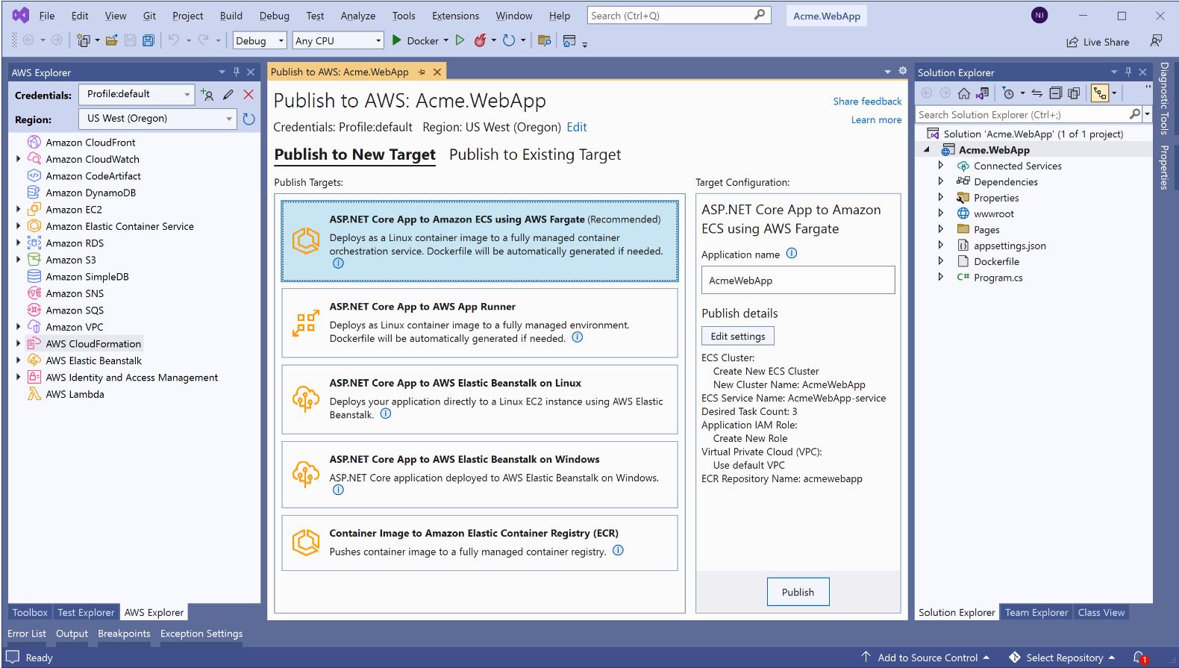Select Program.cs in Solution Explorer
This screenshot has height=668, width=1179.
point(998,277)
